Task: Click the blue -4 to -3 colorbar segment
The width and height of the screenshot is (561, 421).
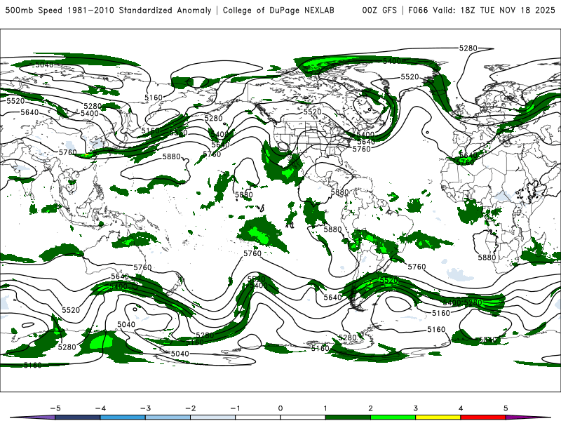Action: [123, 417]
